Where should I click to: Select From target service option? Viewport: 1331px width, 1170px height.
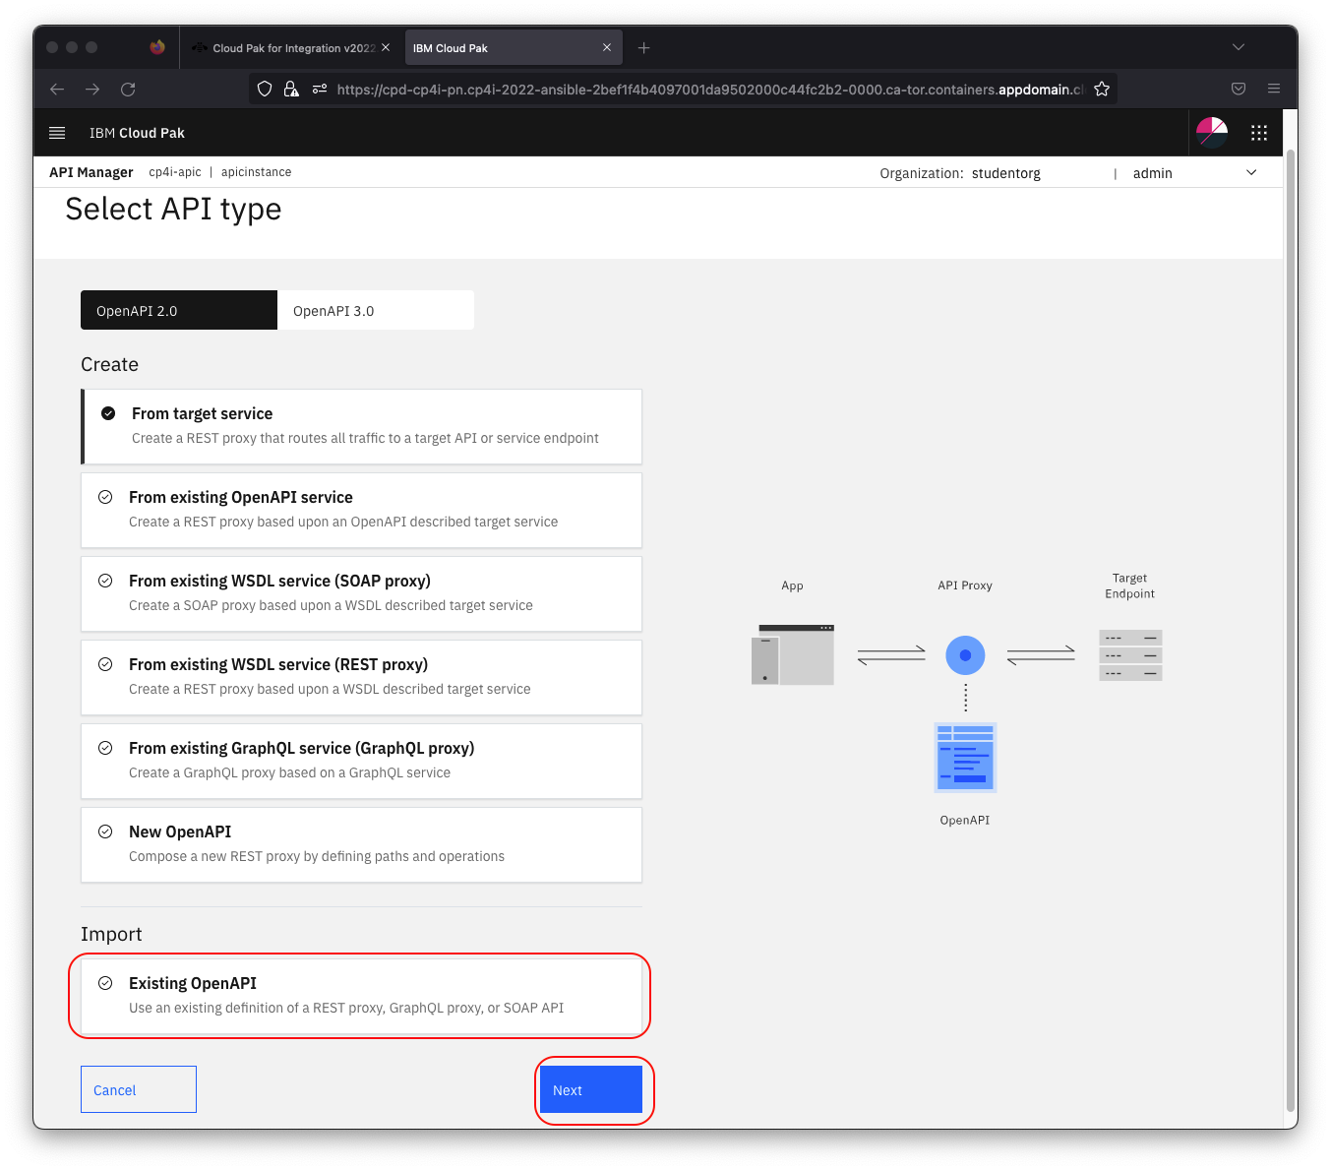coord(361,426)
